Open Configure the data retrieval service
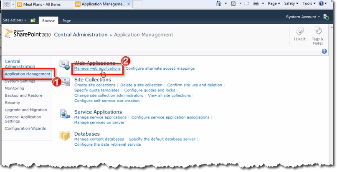The image size is (337, 172). (x=107, y=144)
